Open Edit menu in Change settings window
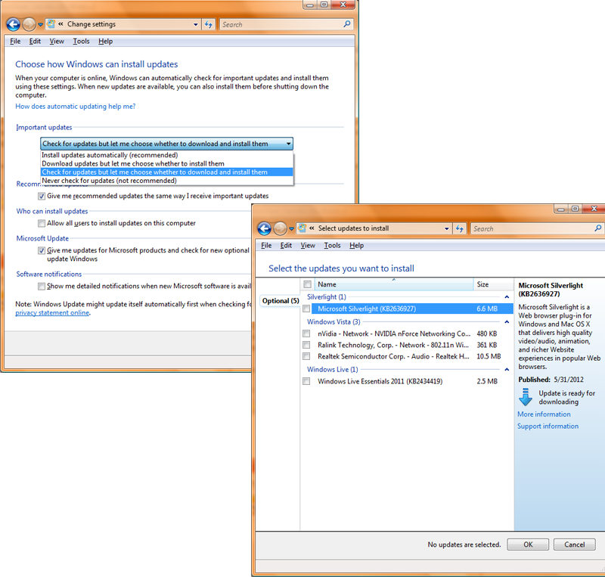 [x=35, y=42]
